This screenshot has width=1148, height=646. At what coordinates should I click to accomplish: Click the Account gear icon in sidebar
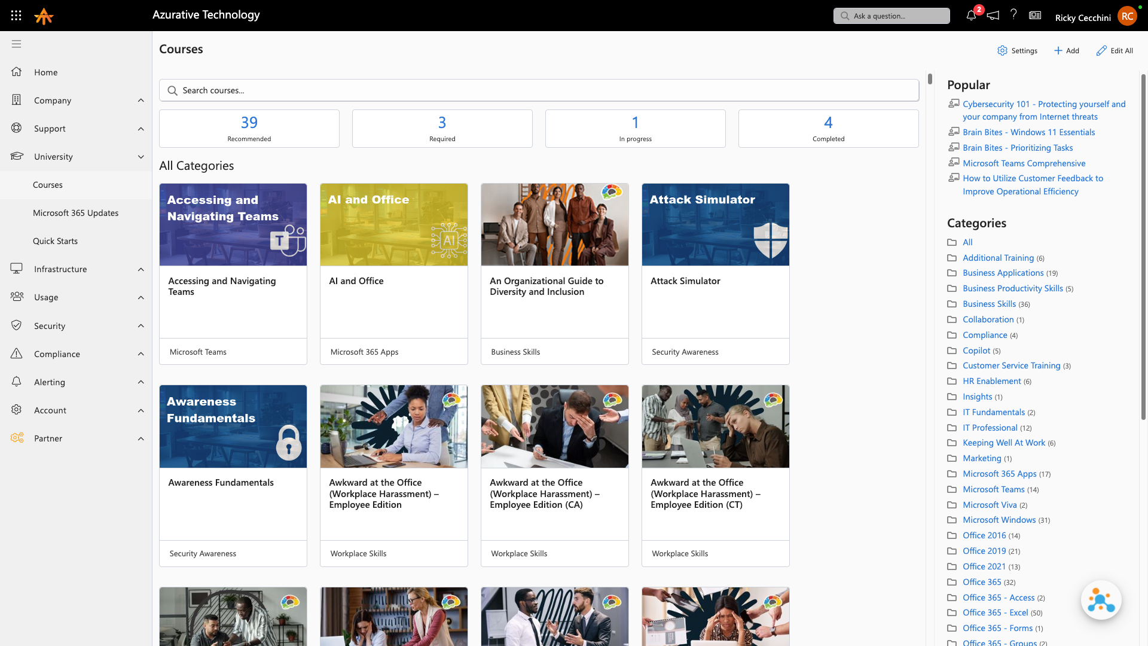tap(16, 410)
